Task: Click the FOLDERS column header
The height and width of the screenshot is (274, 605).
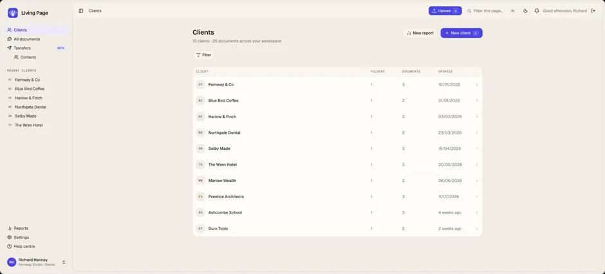Action: [377, 71]
